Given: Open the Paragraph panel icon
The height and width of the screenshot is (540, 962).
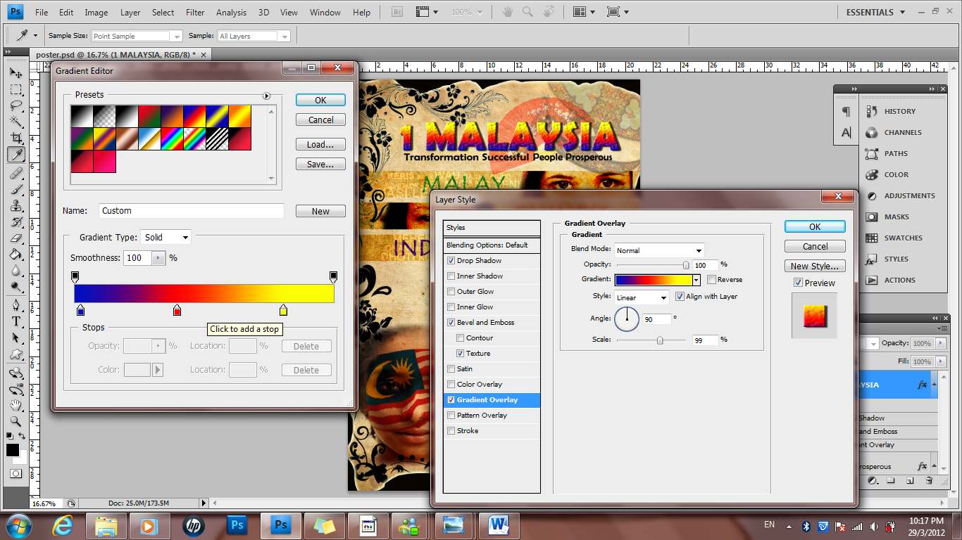Looking at the screenshot, I should click(x=846, y=112).
